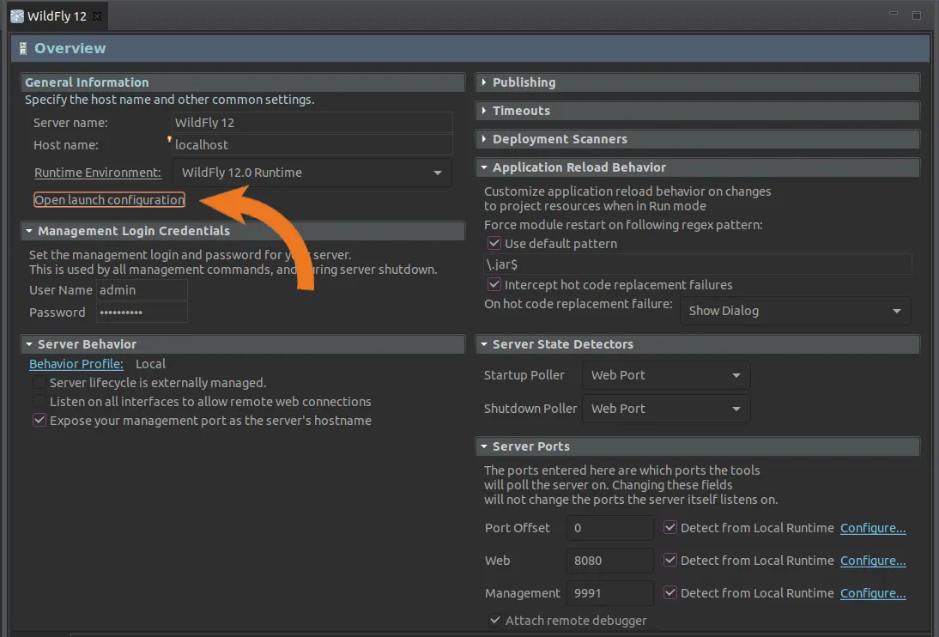Viewport: 939px width, 637px height.
Task: Open the Runtime Environment dropdown
Action: (x=312, y=173)
